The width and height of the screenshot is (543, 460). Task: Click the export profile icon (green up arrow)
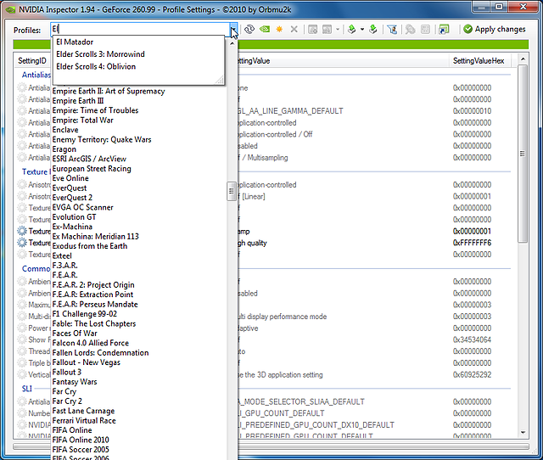[x=352, y=30]
